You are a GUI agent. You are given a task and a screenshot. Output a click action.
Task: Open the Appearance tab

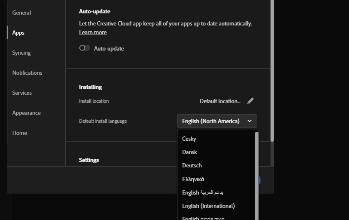tap(26, 113)
